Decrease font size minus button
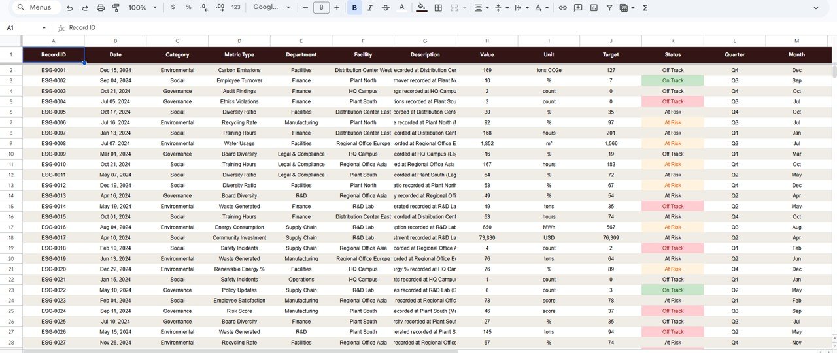This screenshot has height=353, width=837. tap(305, 8)
